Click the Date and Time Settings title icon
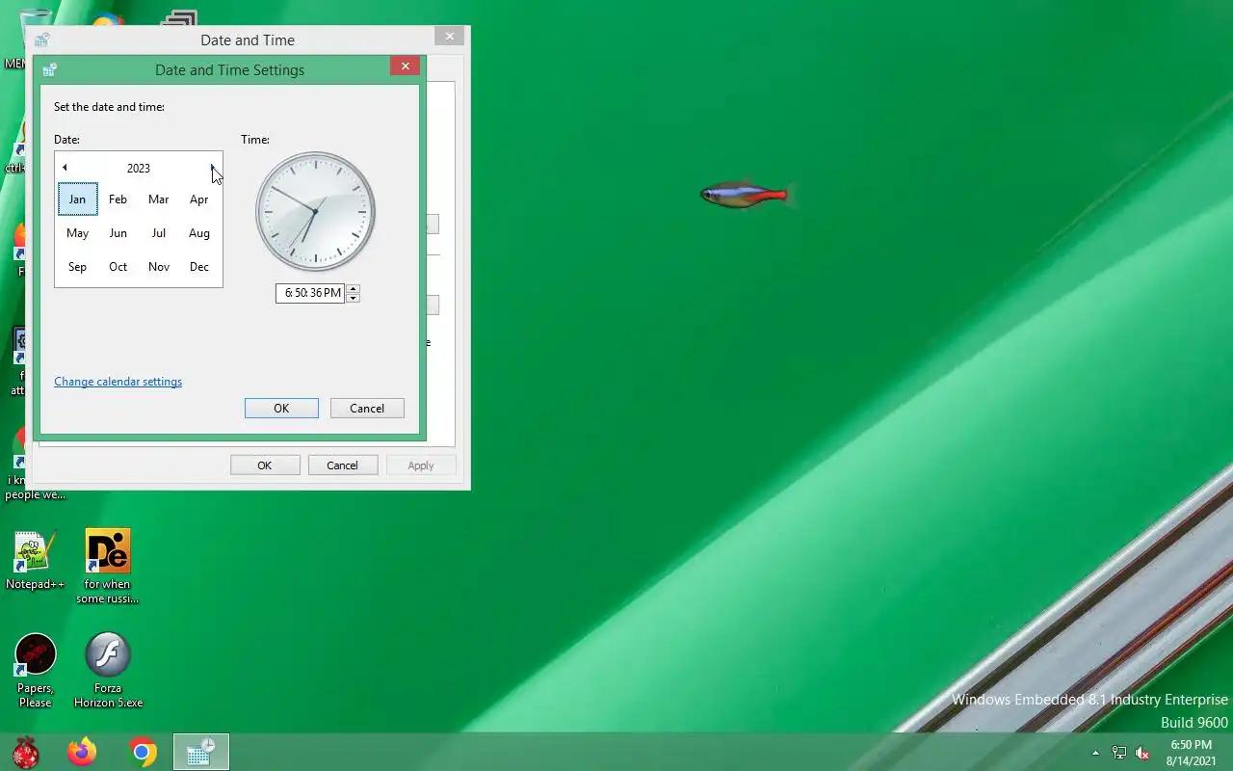This screenshot has width=1233, height=771. [x=49, y=69]
